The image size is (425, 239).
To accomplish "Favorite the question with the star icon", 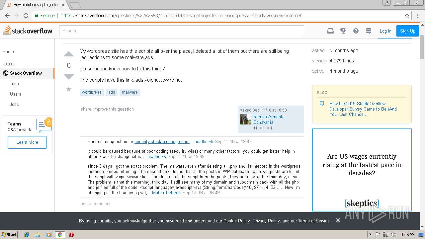I will (69, 89).
